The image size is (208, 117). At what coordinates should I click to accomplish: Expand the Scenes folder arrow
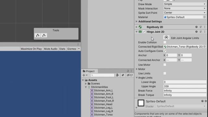86,84
